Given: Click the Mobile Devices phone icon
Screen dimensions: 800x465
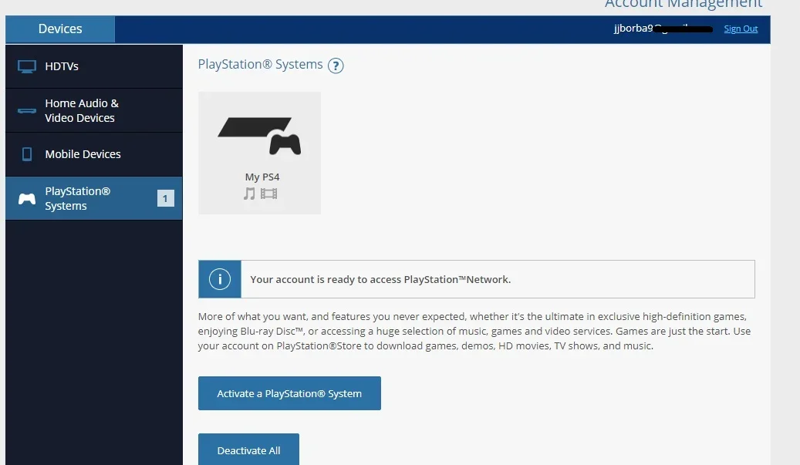Looking at the screenshot, I should [27, 154].
